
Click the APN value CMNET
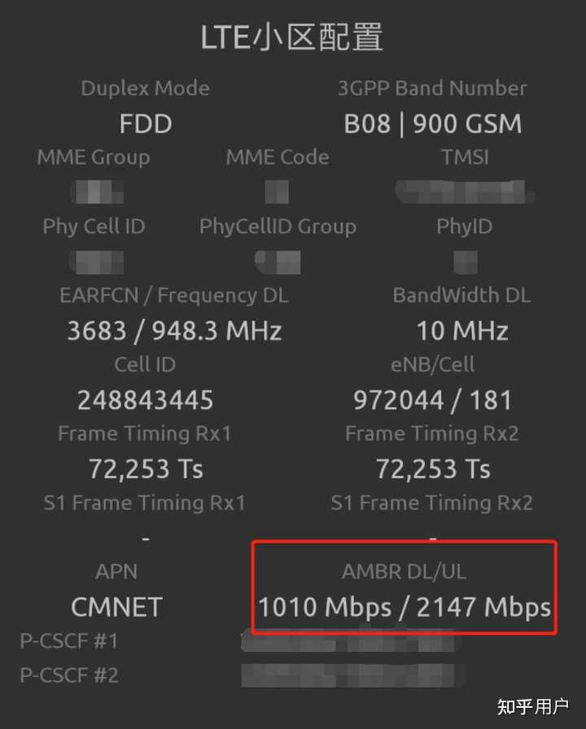coord(116,605)
